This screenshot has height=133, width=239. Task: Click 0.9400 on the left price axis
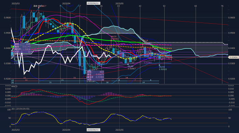pyautogui.click(x=7, y=48)
